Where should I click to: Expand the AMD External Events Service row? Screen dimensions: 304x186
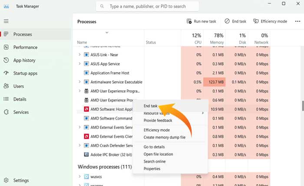pyautogui.click(x=79, y=127)
